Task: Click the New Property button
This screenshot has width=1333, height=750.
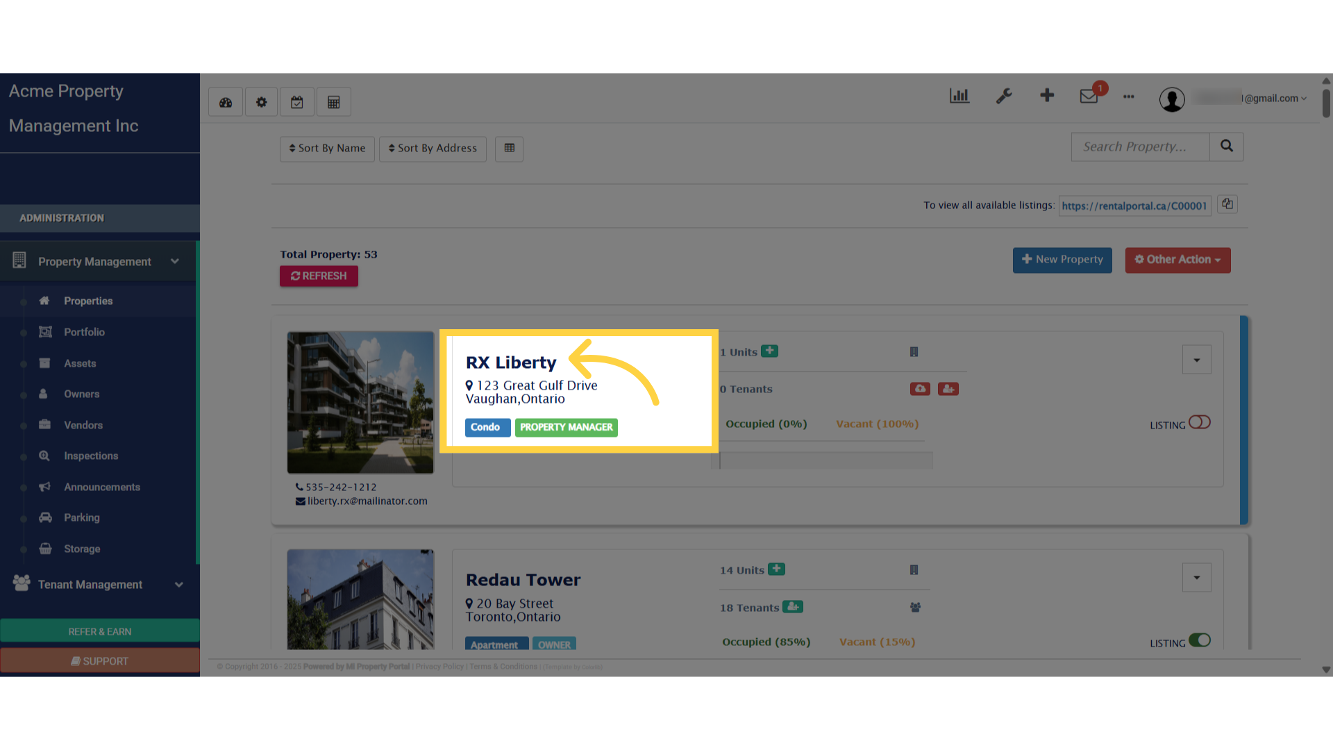Action: click(1062, 260)
